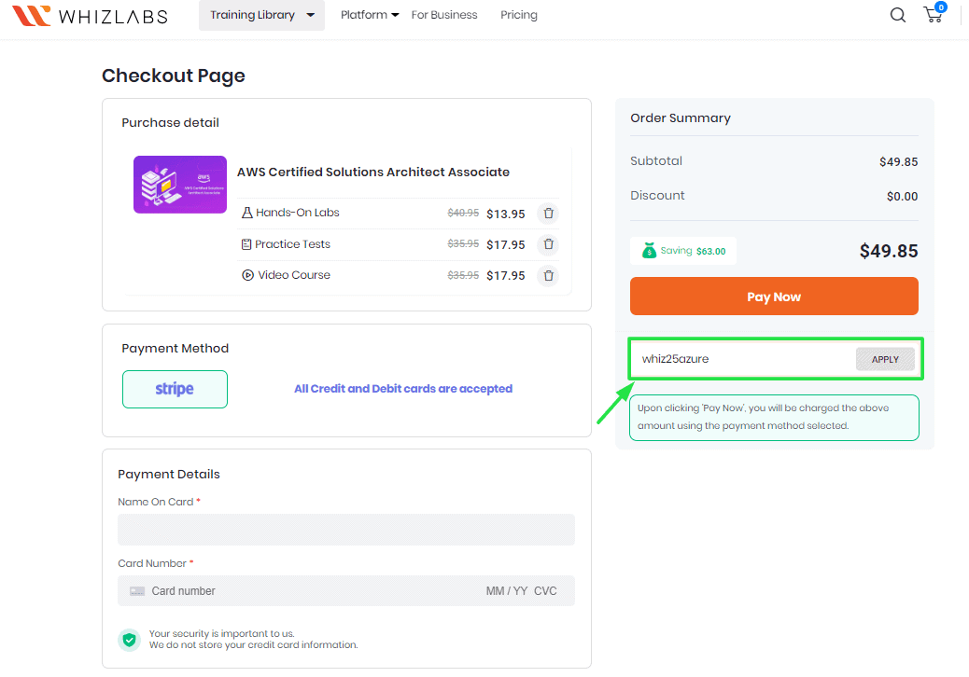
Task: Click the Pay Now button
Action: (774, 296)
